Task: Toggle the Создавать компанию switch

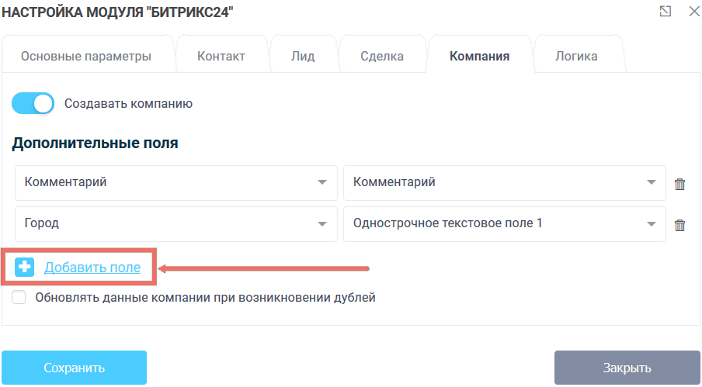Action: tap(33, 103)
